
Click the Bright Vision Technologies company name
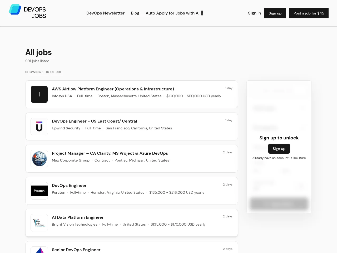coord(75,225)
